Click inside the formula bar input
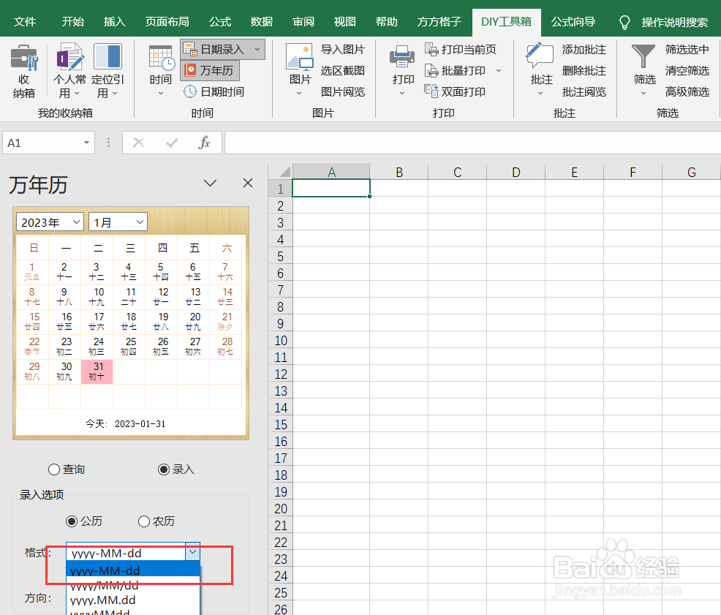 472,143
